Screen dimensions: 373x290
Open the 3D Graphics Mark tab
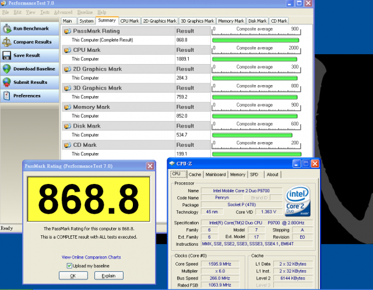point(198,21)
